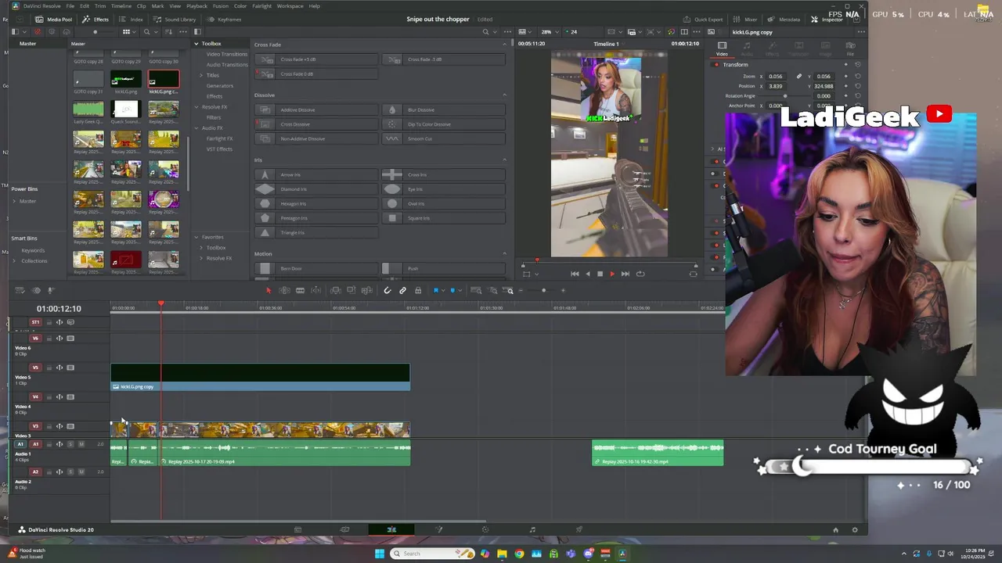Select the kickLG.png copy thumbnail
The height and width of the screenshot is (563, 1002).
164,80
